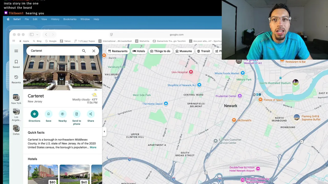The height and width of the screenshot is (184, 328).
Task: Click Sports Illustrated Stadium marker
Action: tap(295, 83)
